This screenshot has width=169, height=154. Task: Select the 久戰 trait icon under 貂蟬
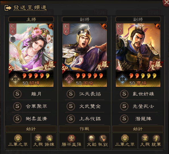38,138
